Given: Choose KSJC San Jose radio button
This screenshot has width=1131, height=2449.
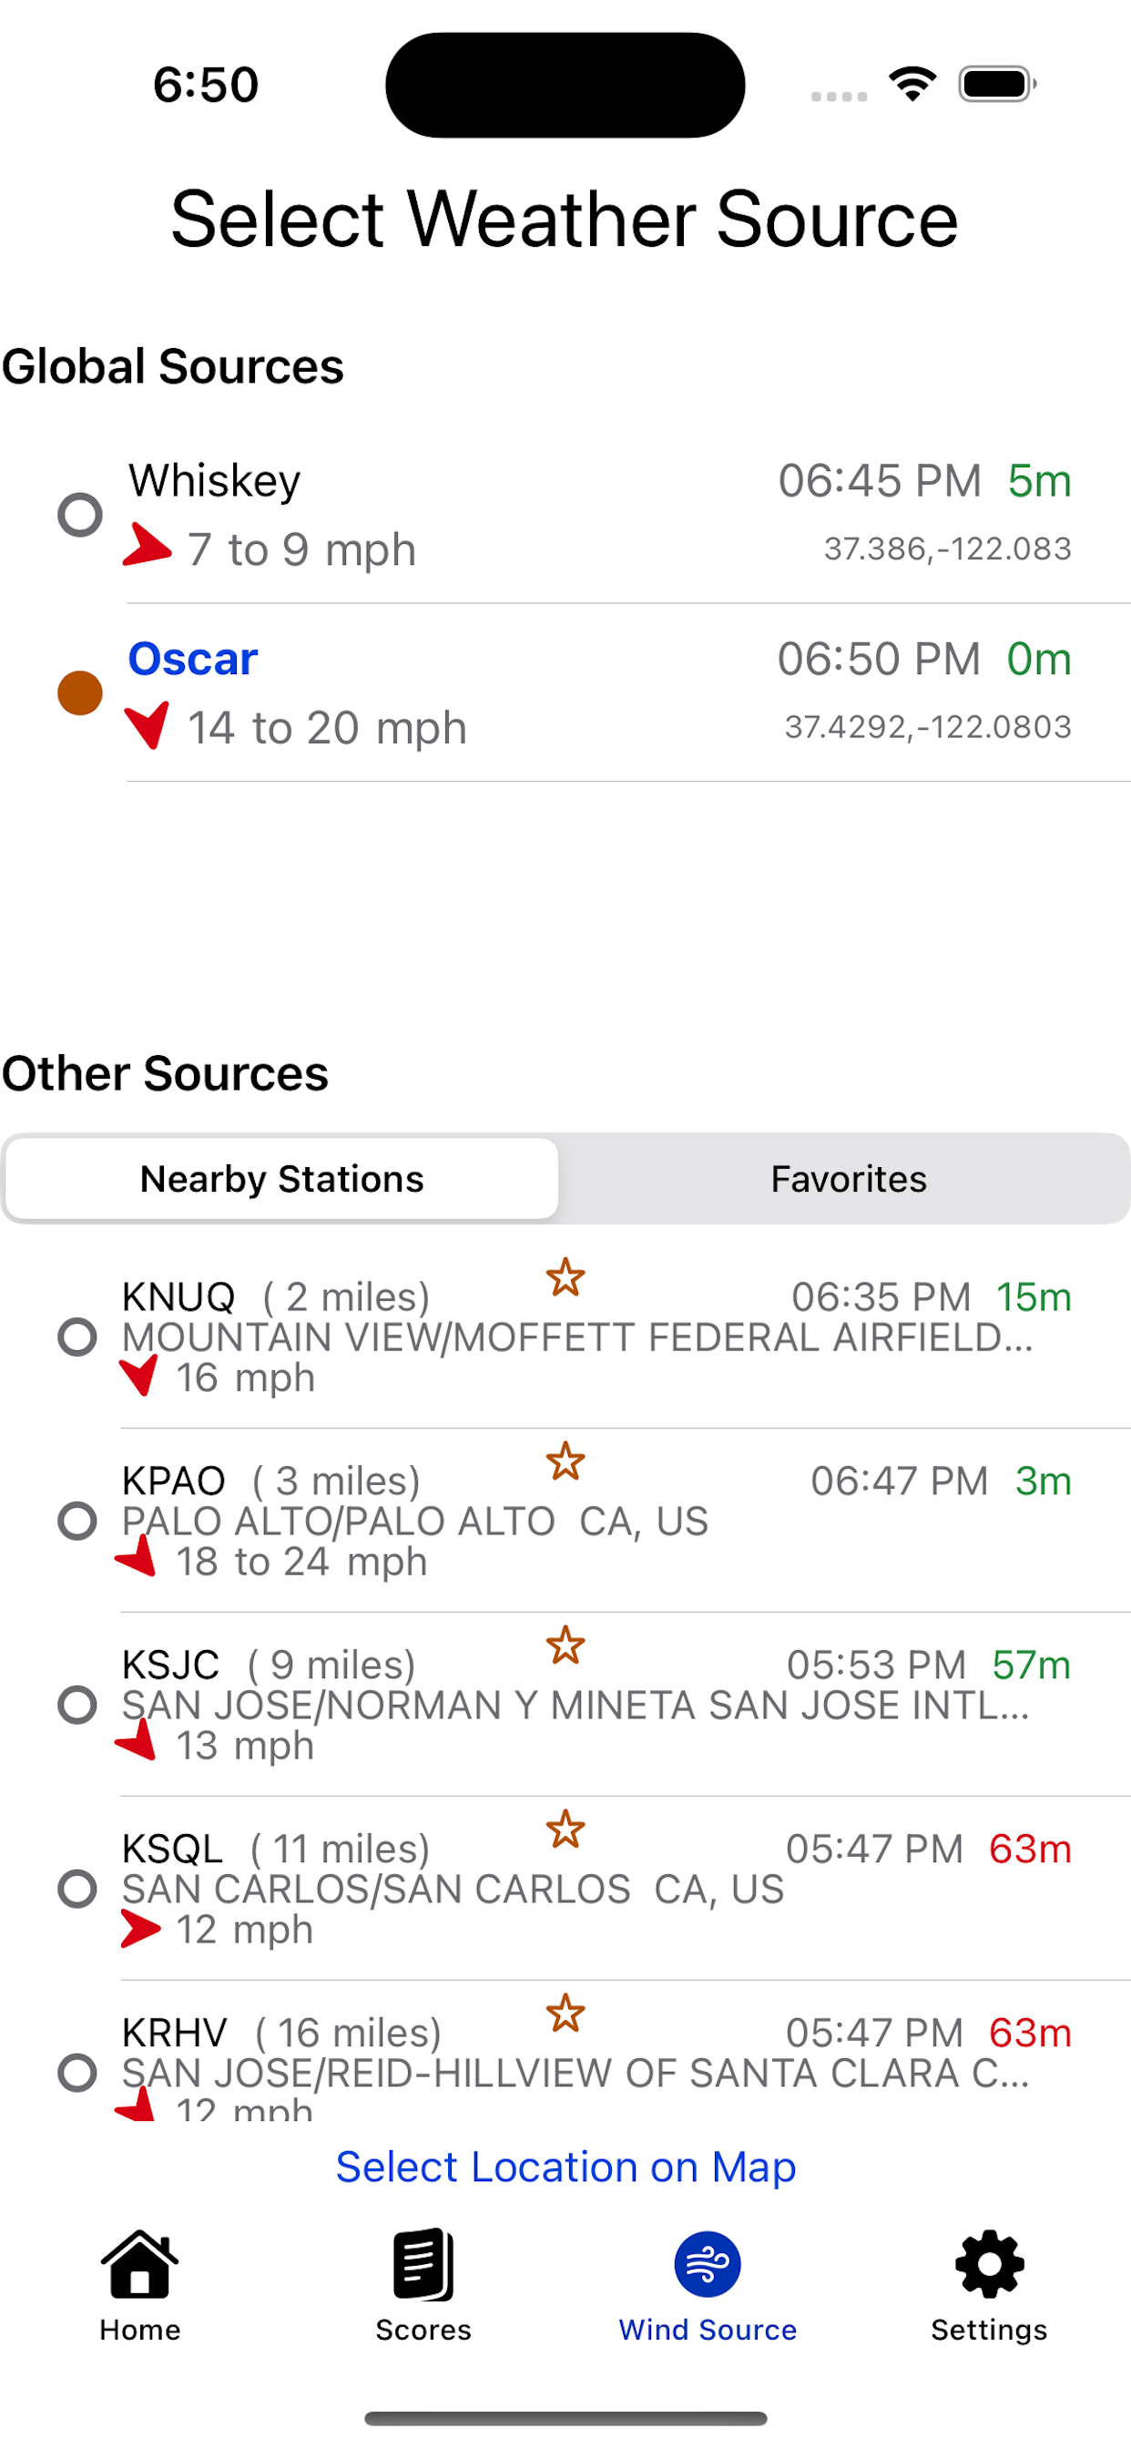Looking at the screenshot, I should tap(77, 1705).
